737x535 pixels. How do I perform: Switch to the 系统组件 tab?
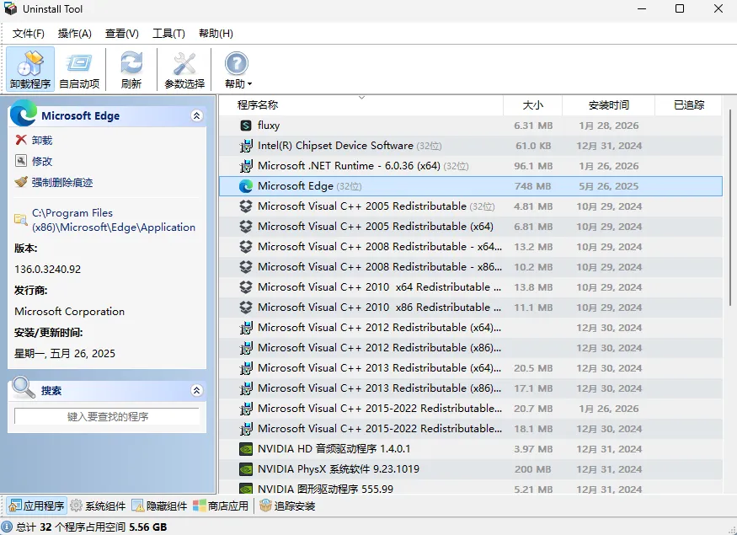98,506
